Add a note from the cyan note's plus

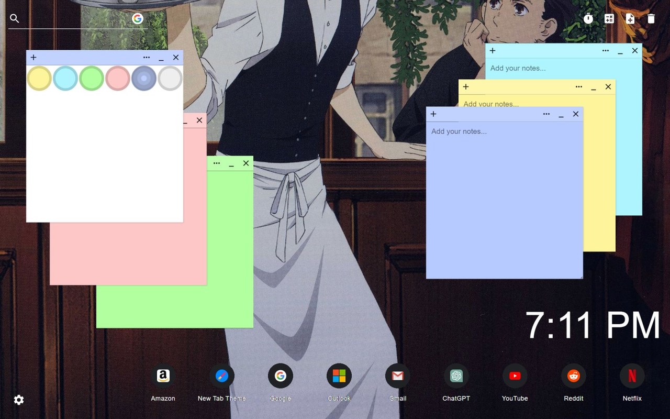(x=493, y=51)
